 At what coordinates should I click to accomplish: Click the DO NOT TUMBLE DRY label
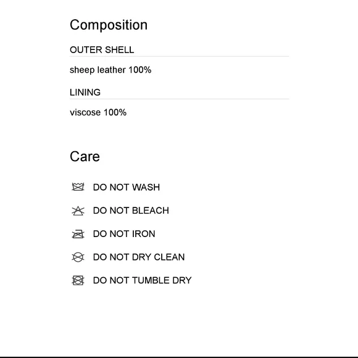click(x=142, y=280)
